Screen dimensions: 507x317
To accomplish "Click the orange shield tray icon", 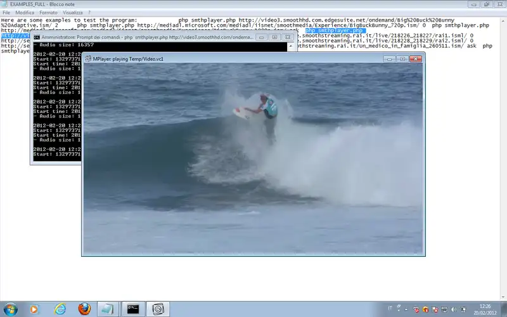I will coord(425,309).
